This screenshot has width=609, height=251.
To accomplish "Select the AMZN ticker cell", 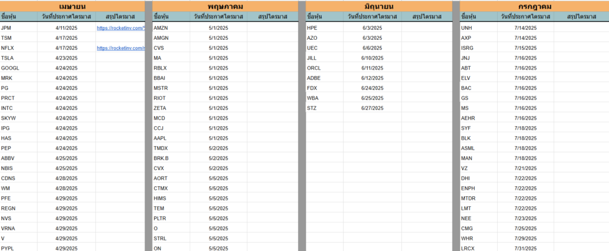I will (x=171, y=28).
